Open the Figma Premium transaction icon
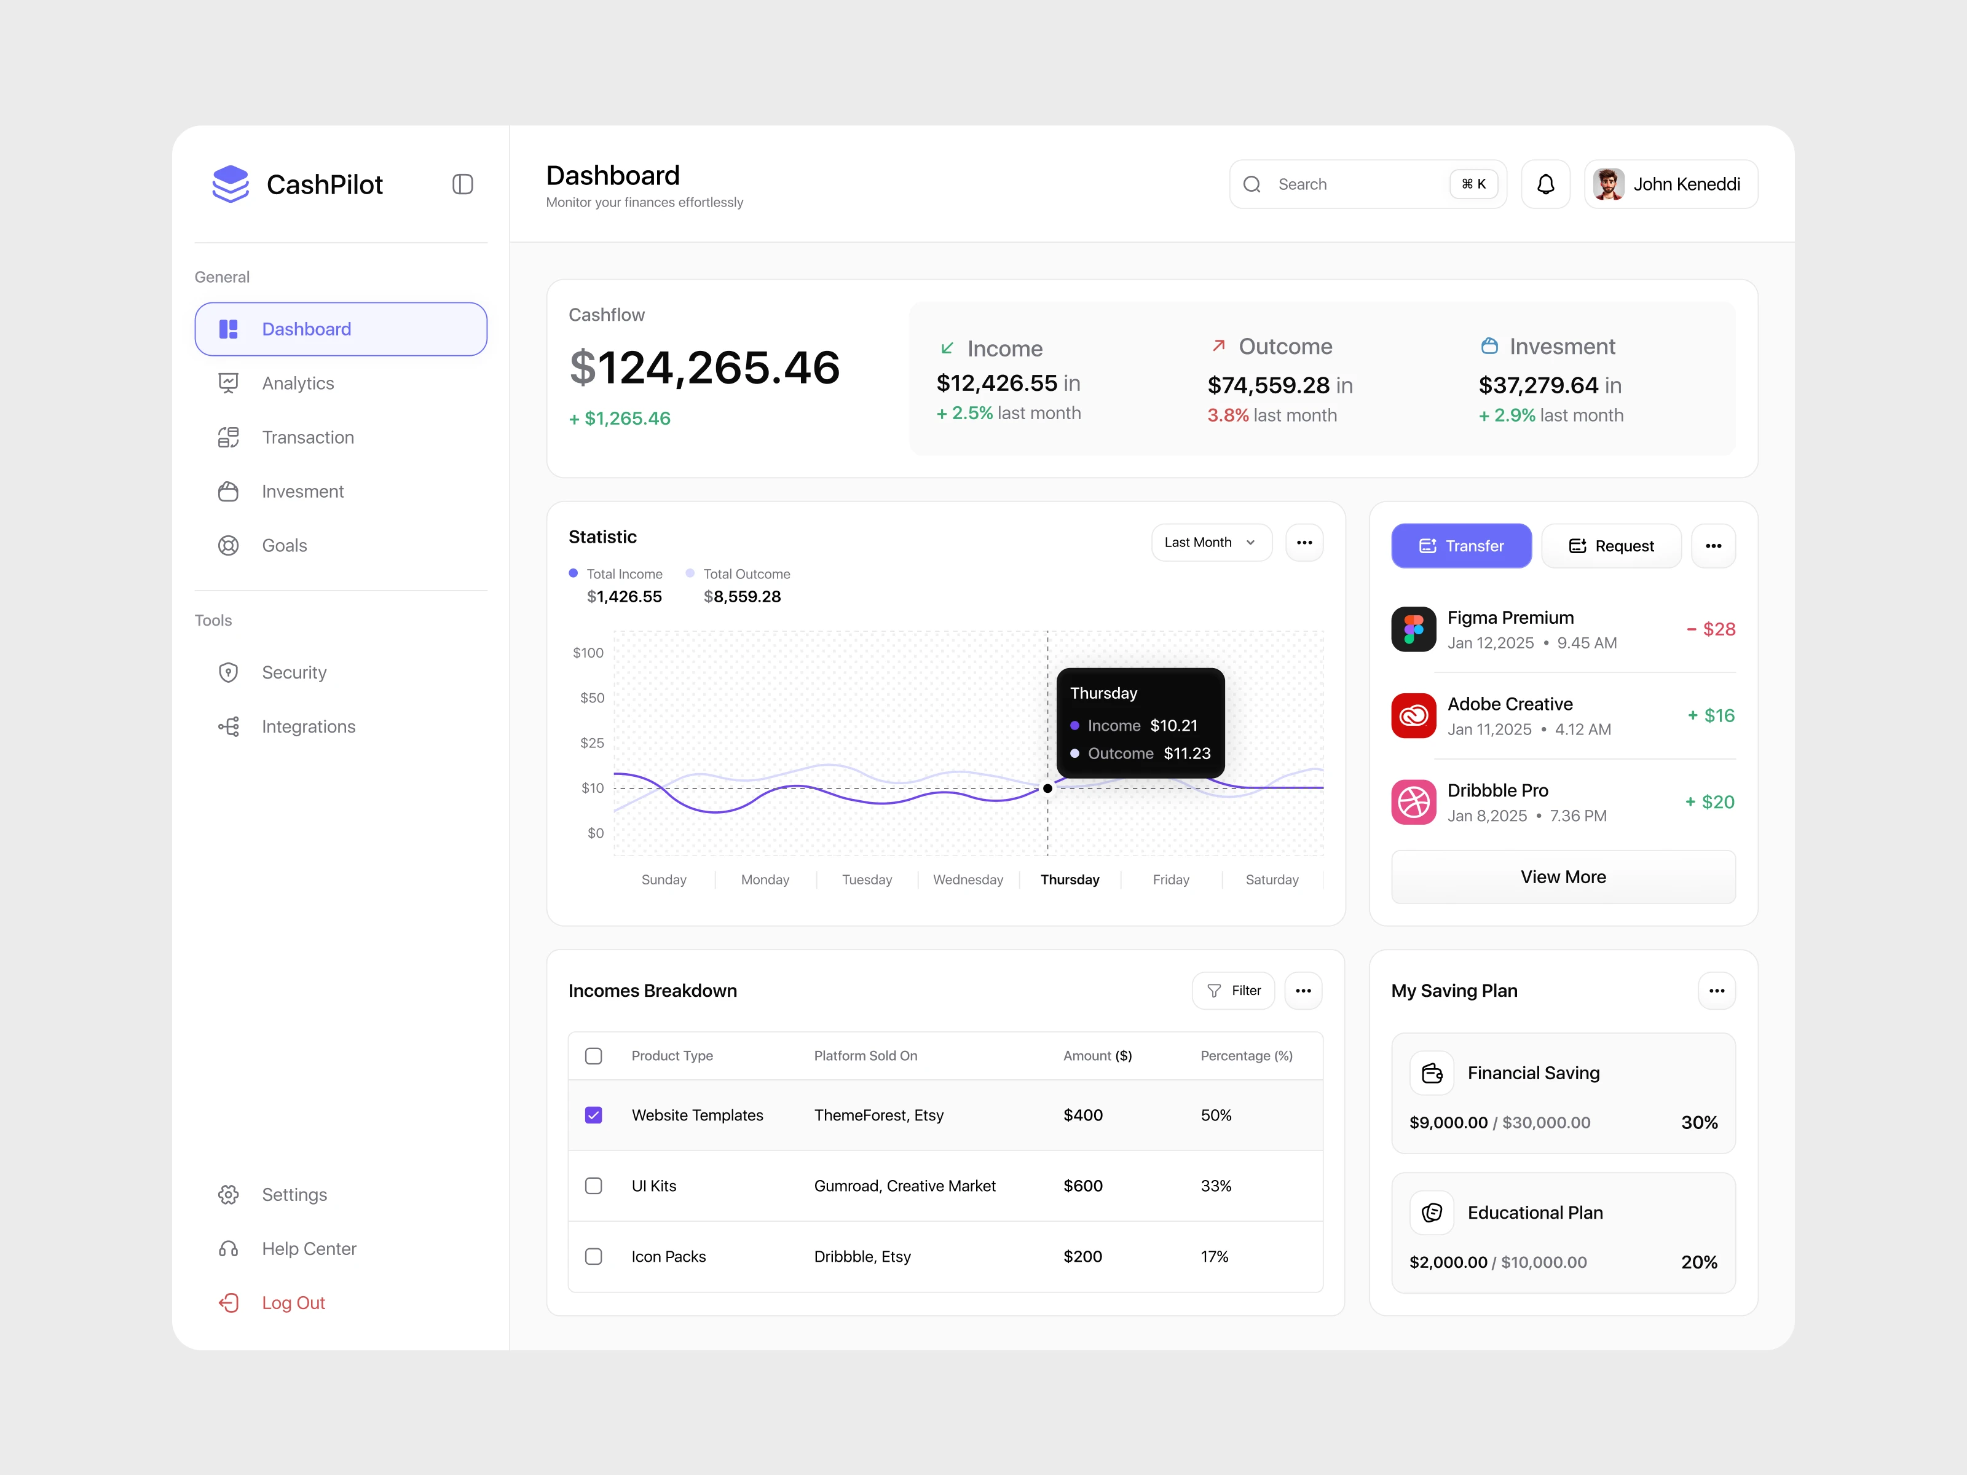This screenshot has width=1967, height=1475. (1413, 629)
